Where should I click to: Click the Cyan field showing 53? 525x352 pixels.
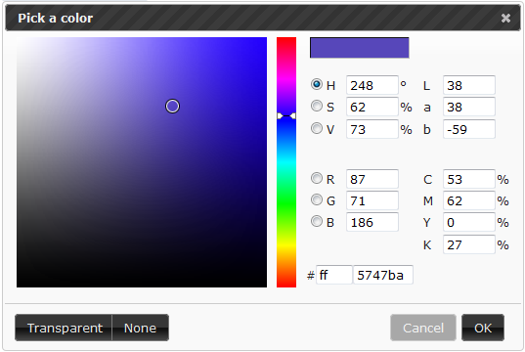click(468, 179)
